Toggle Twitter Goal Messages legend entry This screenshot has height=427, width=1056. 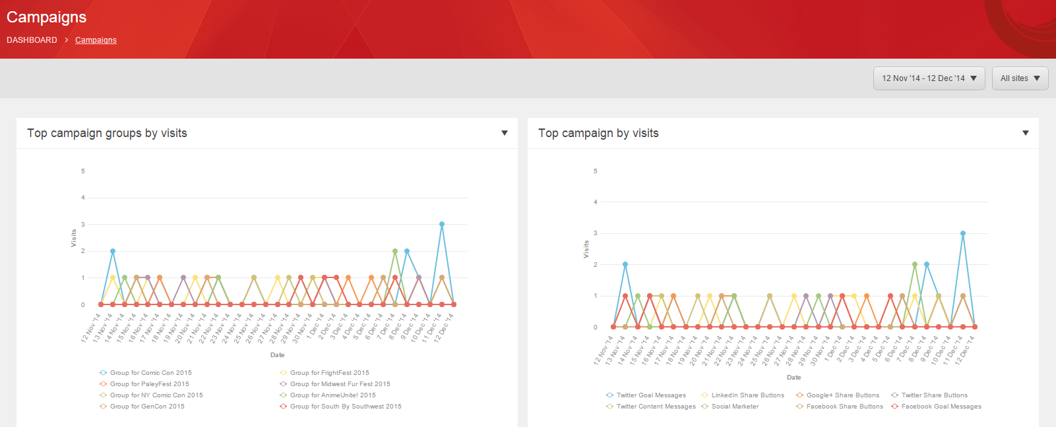[646, 395]
